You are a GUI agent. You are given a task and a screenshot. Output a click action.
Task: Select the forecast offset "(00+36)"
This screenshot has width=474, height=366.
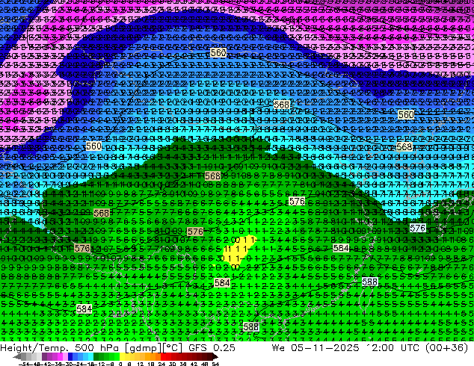click(447, 348)
